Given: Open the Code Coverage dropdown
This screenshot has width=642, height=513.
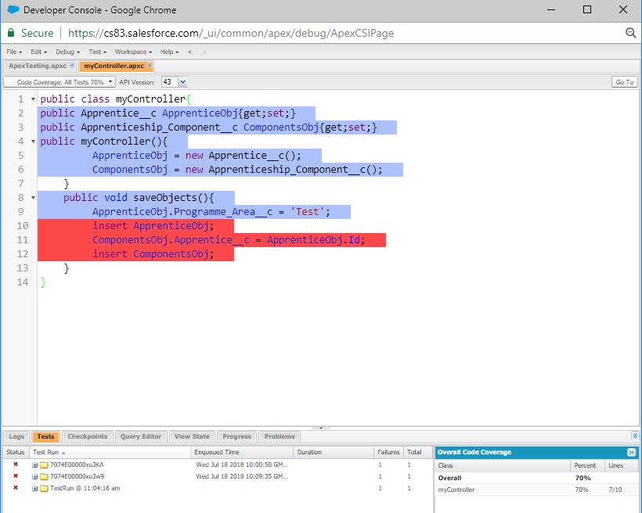Looking at the screenshot, I should [60, 82].
